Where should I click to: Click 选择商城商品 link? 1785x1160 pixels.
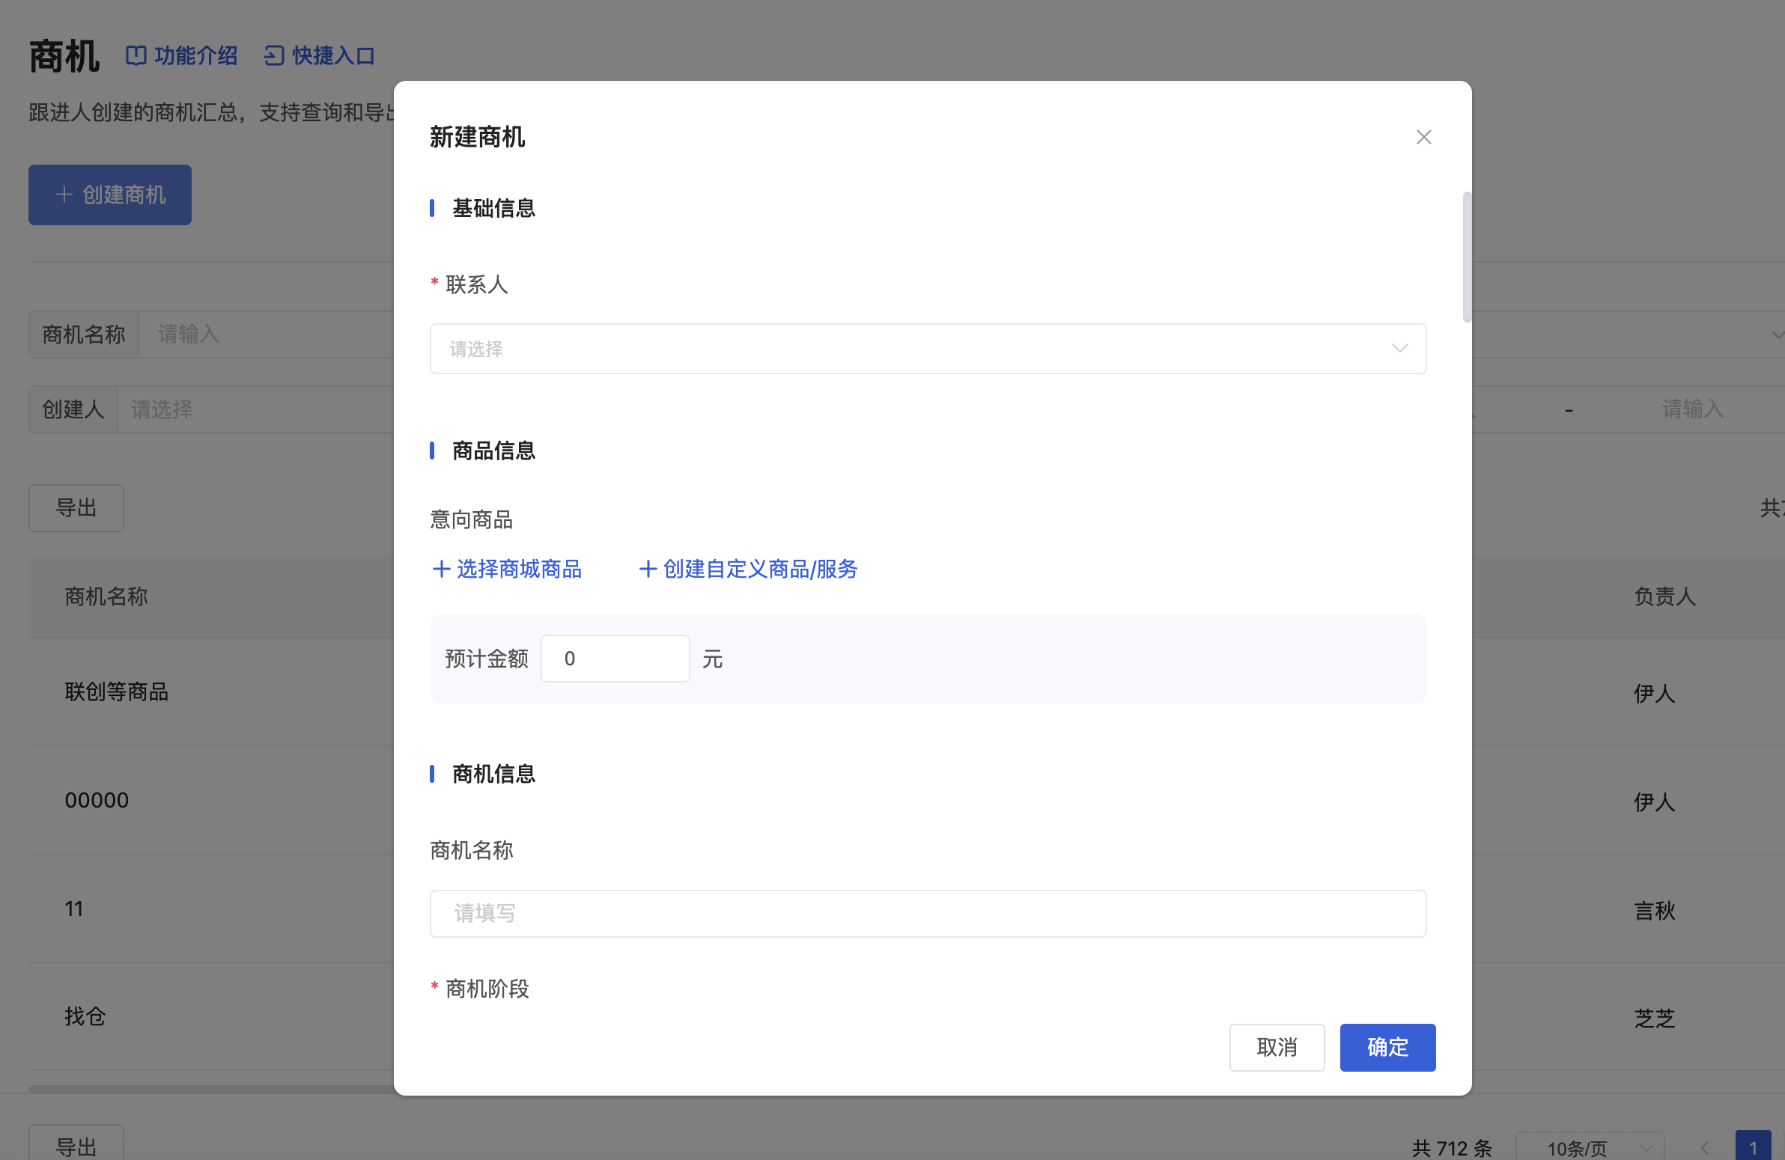coord(519,569)
